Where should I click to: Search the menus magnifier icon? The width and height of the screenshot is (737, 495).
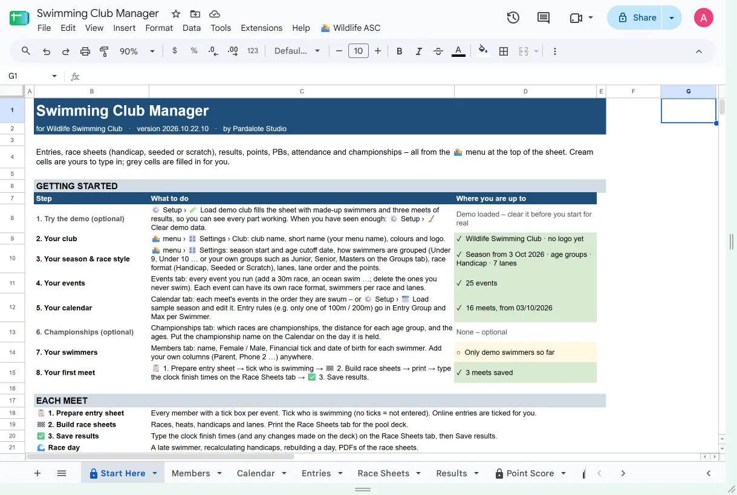click(x=26, y=51)
